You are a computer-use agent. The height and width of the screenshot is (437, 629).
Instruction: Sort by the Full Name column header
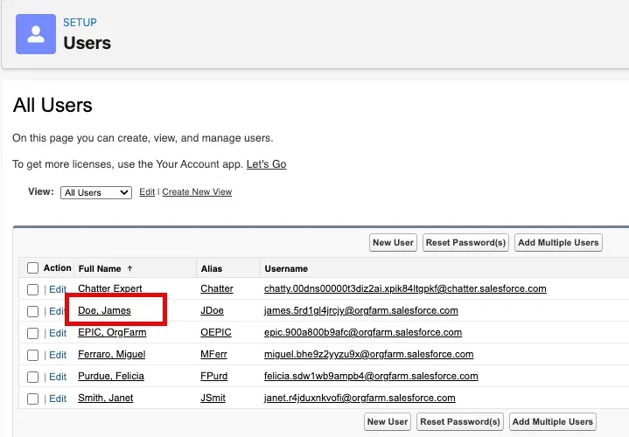[100, 268]
